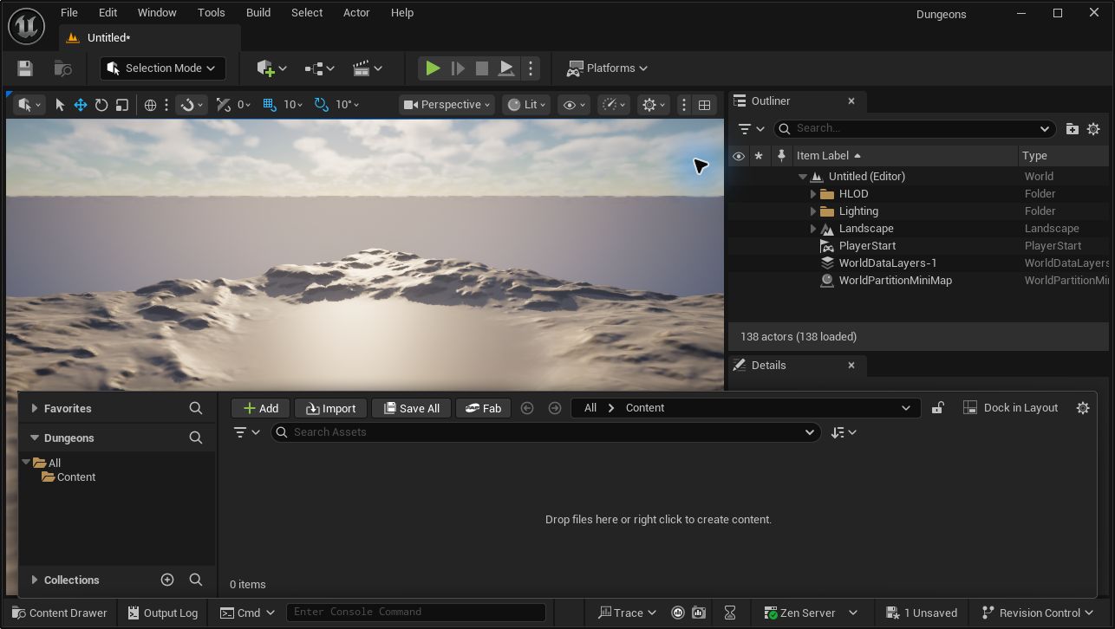
Task: Open the Output Log button
Action: tap(163, 613)
